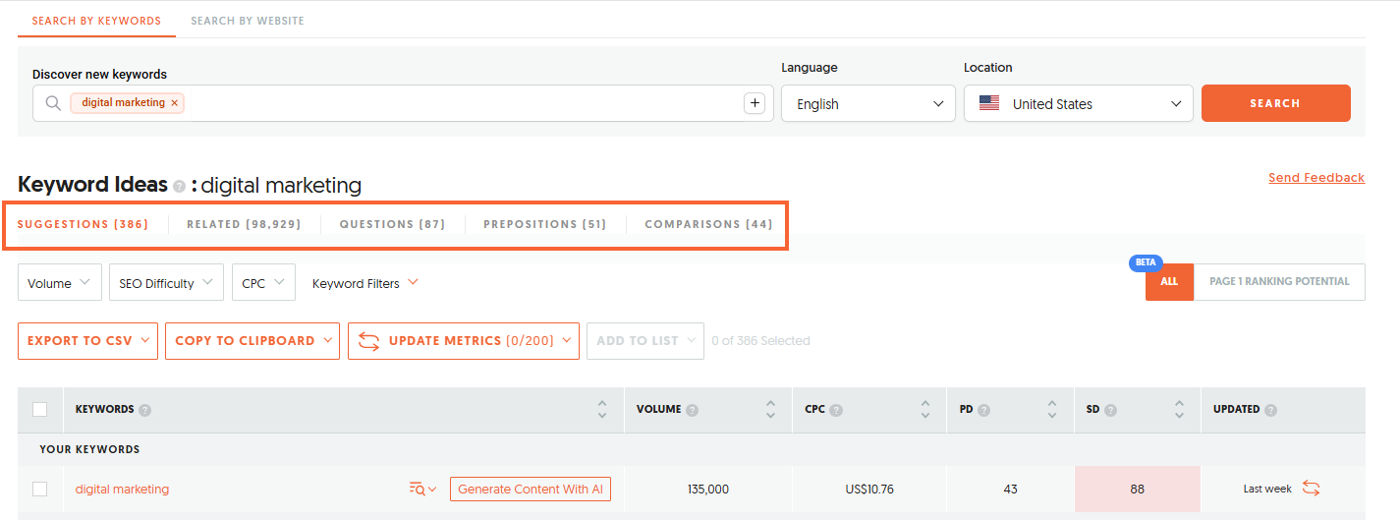The width and height of the screenshot is (1400, 520).
Task: Expand the Location dropdown set to United States
Action: point(1078,104)
